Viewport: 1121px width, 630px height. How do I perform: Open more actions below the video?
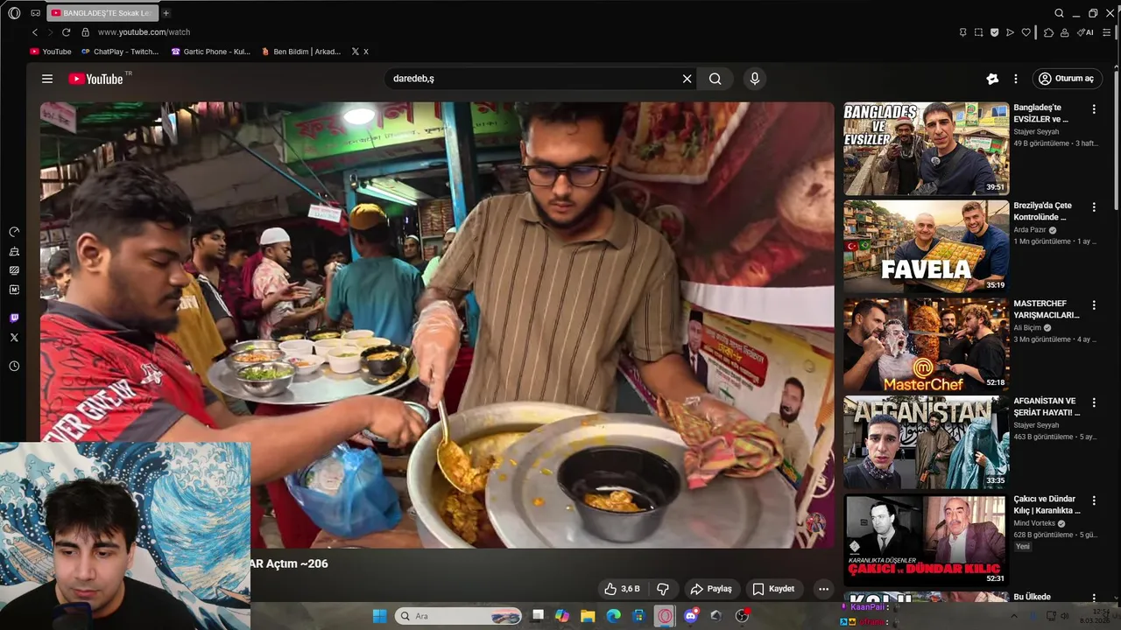pyautogui.click(x=823, y=589)
